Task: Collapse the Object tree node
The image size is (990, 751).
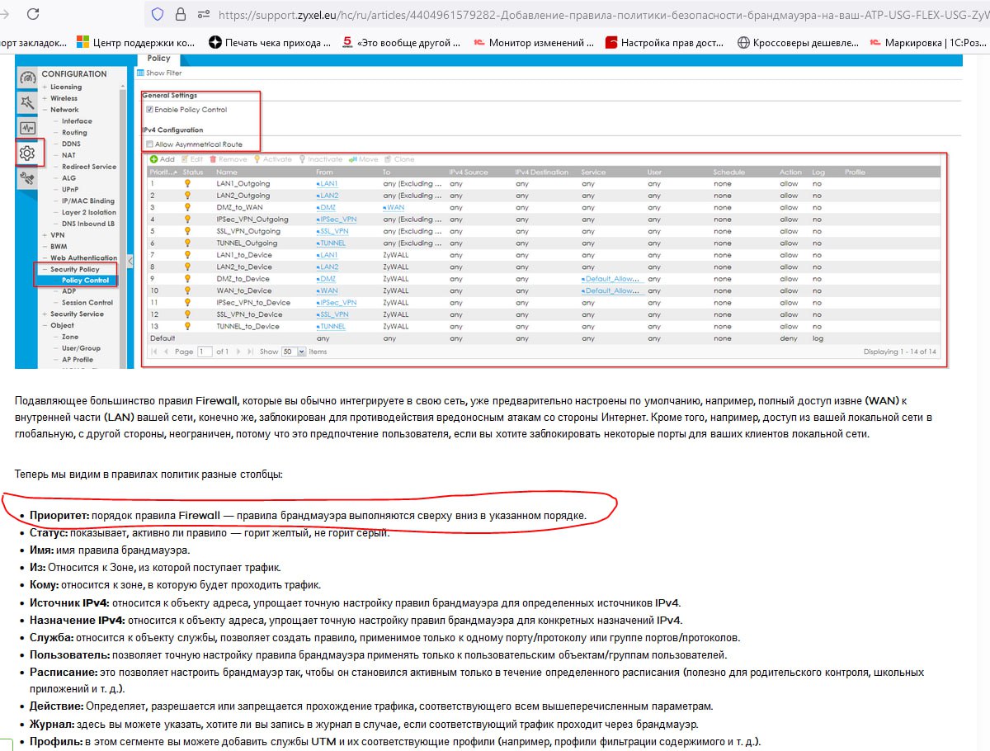Action: click(45, 326)
